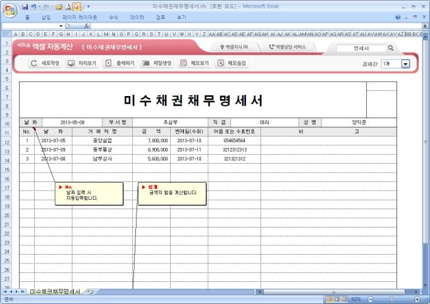430x304 pixels.
Task: Open the 보기 ribbon tab
Action: [181, 18]
